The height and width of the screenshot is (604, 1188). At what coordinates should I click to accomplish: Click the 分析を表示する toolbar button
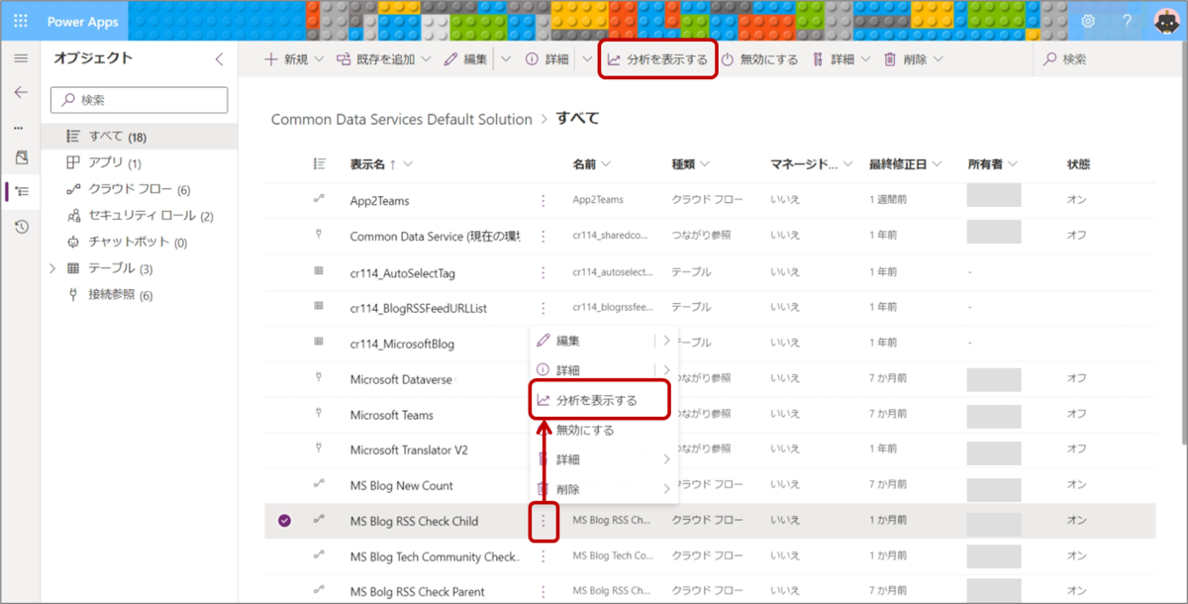pyautogui.click(x=658, y=59)
